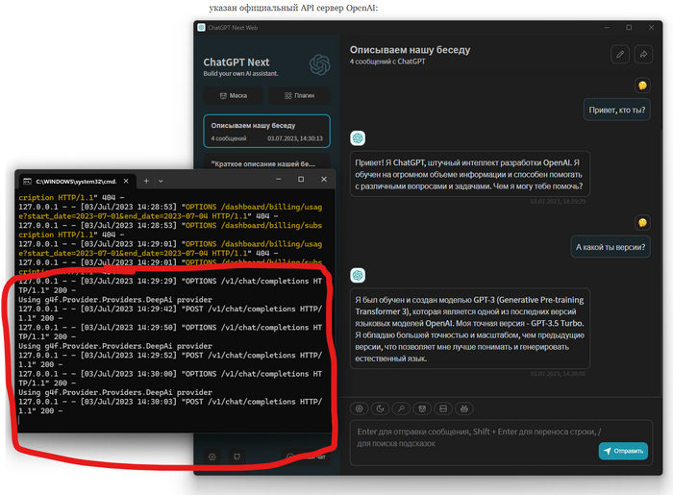Click the user emoji avatar above "Привет, кто ты?"
The image size is (673, 495).
tap(642, 86)
